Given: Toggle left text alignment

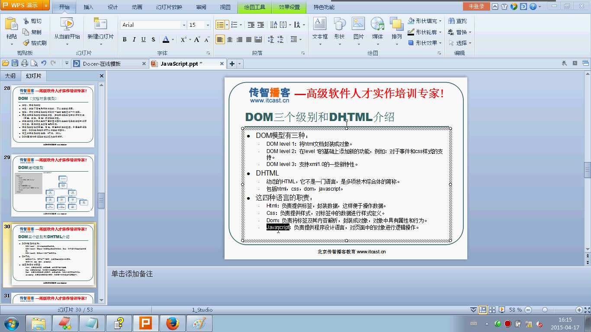Looking at the screenshot, I should pyautogui.click(x=220, y=39).
